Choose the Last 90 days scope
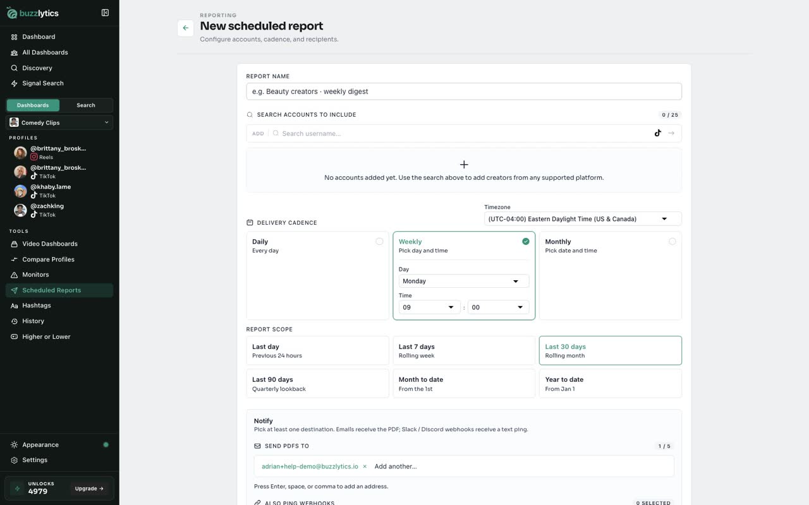The height and width of the screenshot is (505, 809). [x=318, y=383]
